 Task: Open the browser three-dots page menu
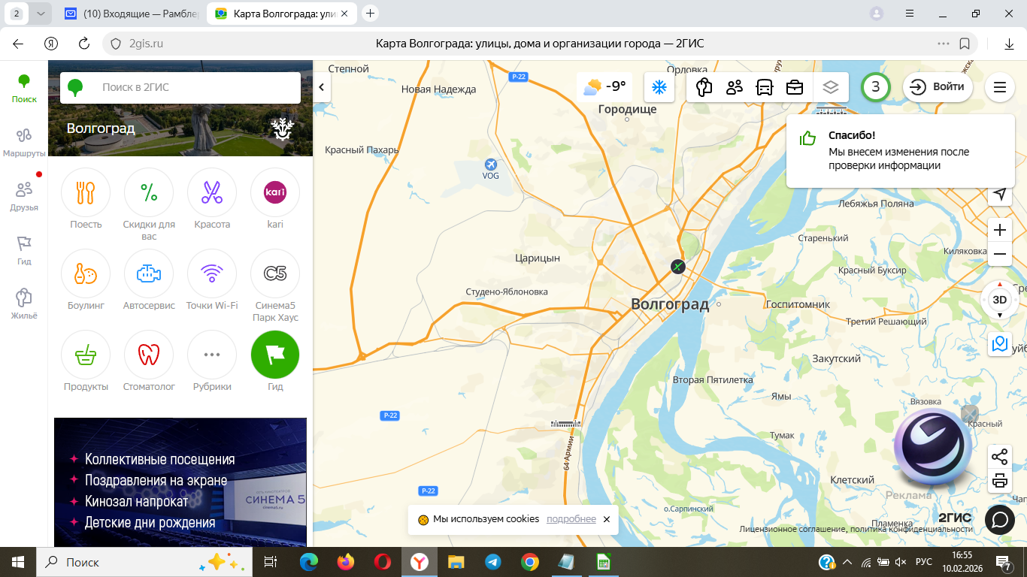click(944, 44)
